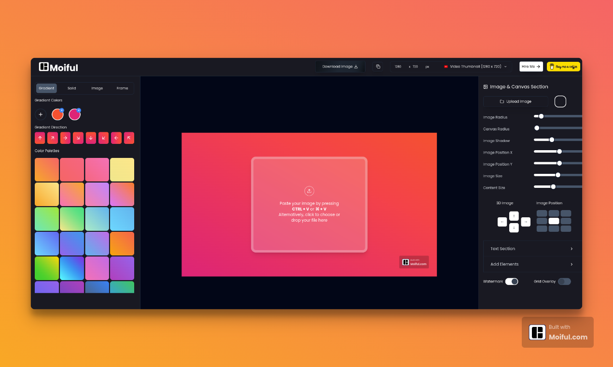Click the upload icon in the canvas dropzone

click(x=309, y=191)
